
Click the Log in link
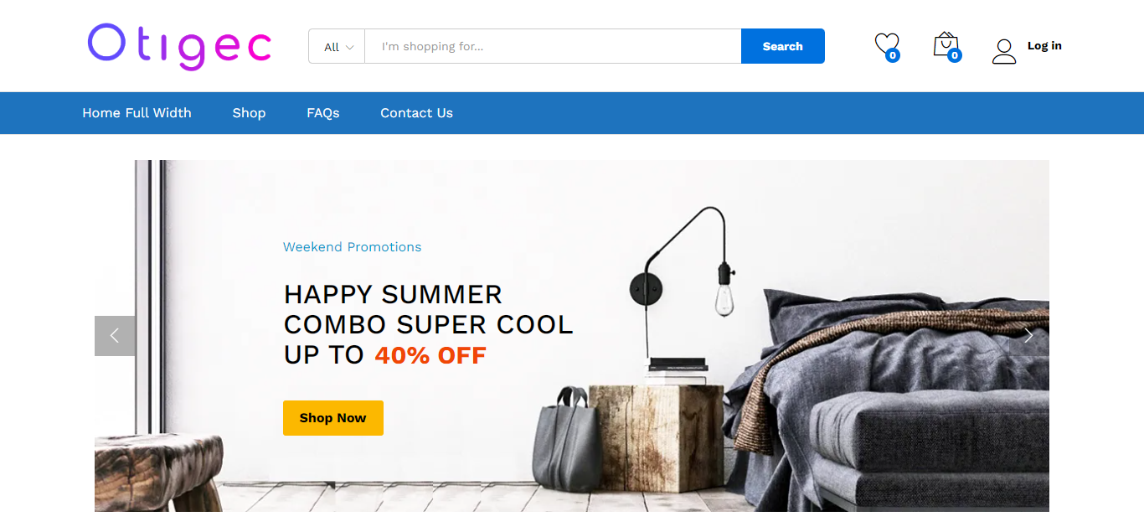pyautogui.click(x=1044, y=46)
